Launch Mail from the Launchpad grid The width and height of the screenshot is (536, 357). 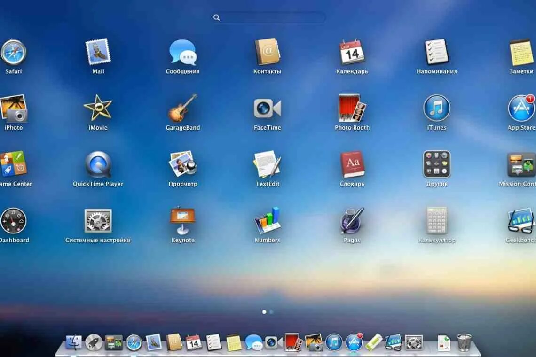98,52
